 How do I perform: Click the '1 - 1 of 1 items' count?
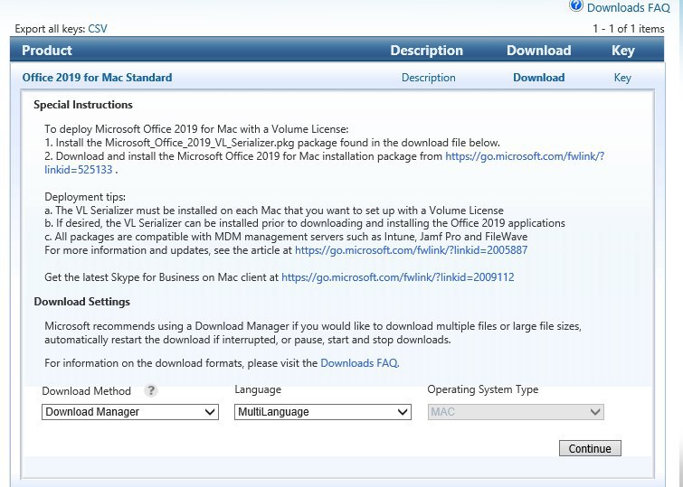(x=628, y=29)
